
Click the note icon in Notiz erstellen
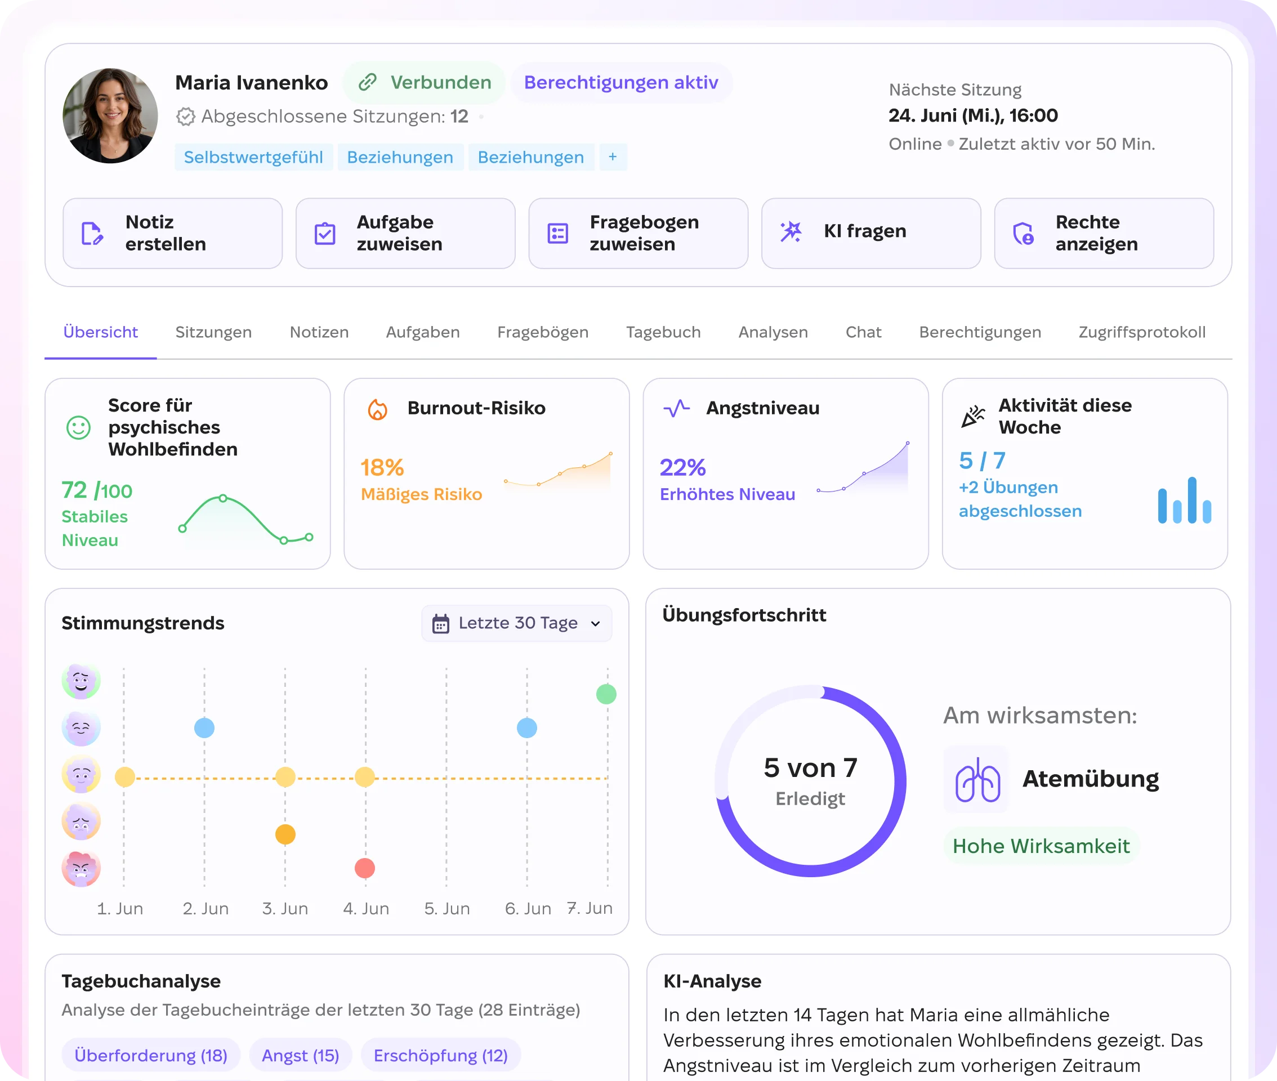[x=92, y=234]
